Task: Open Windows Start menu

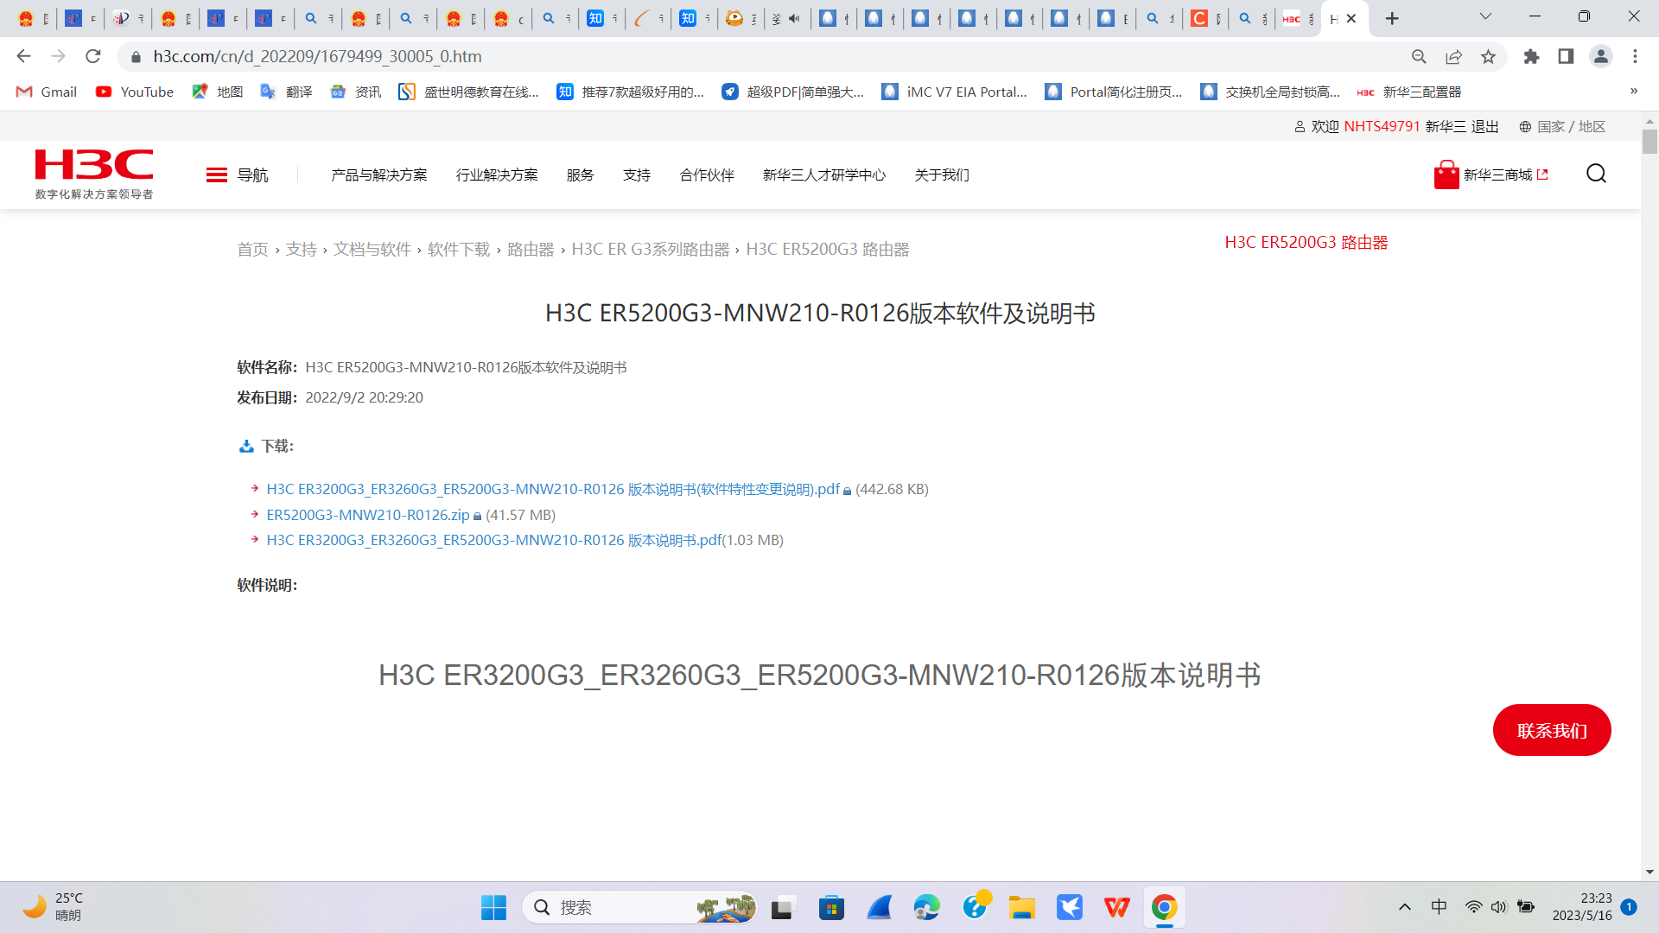Action: [x=493, y=907]
